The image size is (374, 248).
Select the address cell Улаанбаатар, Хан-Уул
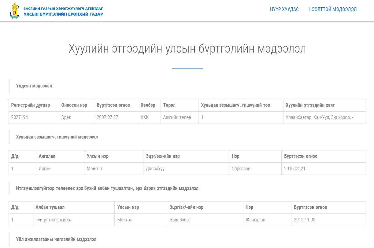[325, 117]
